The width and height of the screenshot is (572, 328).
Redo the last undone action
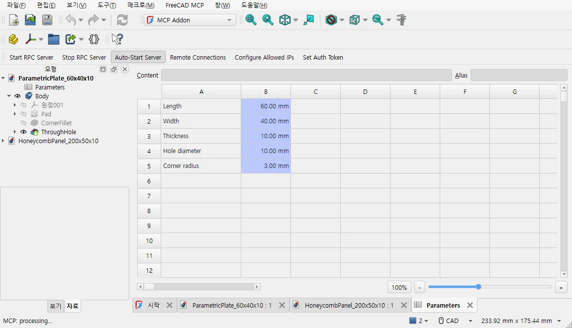coord(94,20)
